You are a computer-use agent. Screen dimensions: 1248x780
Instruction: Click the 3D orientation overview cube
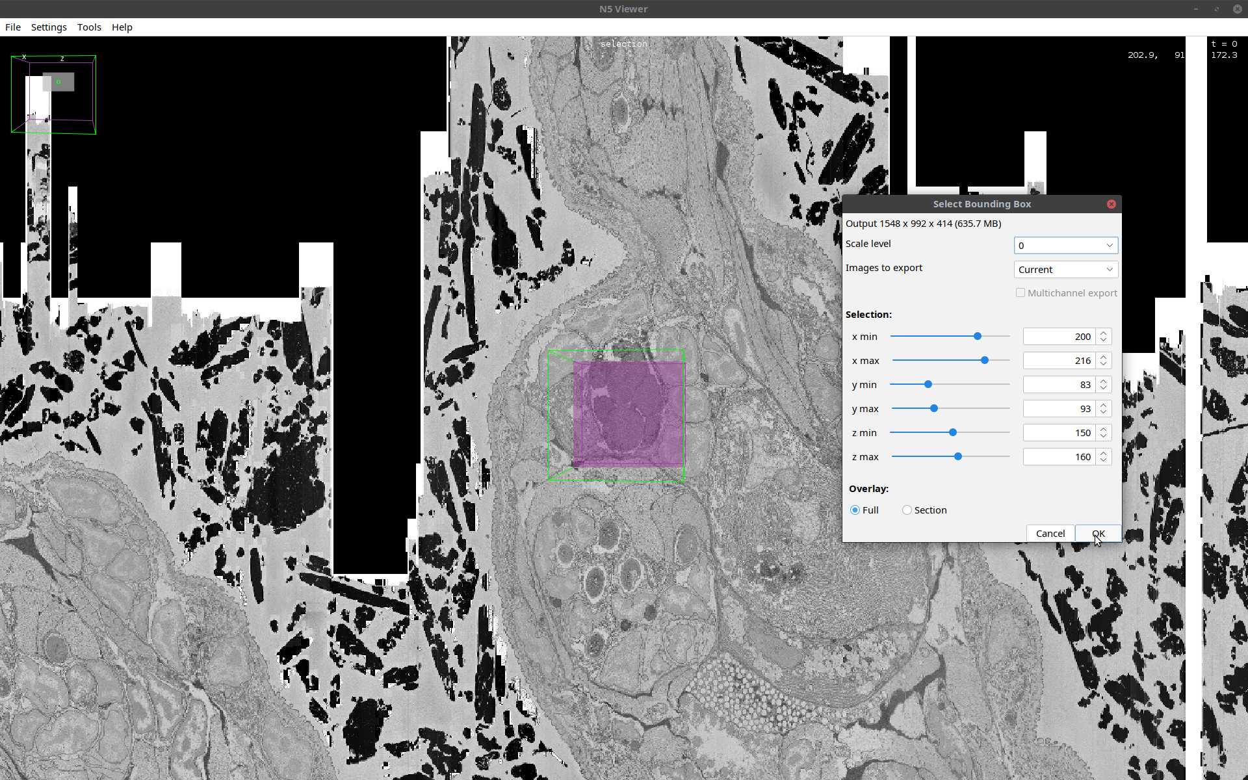[53, 94]
